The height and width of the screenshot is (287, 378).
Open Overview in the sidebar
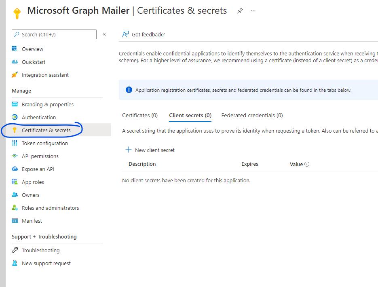[x=32, y=49]
